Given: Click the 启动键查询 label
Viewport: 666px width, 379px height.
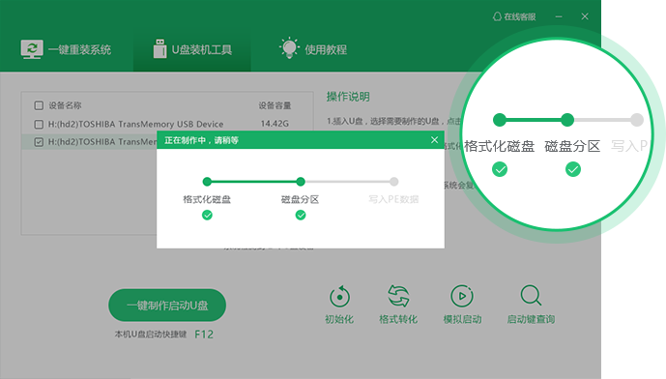Looking at the screenshot, I should coord(531,319).
